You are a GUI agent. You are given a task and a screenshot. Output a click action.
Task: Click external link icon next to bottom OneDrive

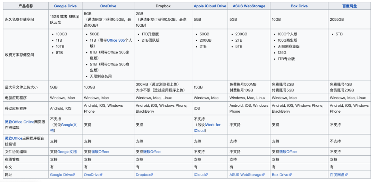click(101, 175)
